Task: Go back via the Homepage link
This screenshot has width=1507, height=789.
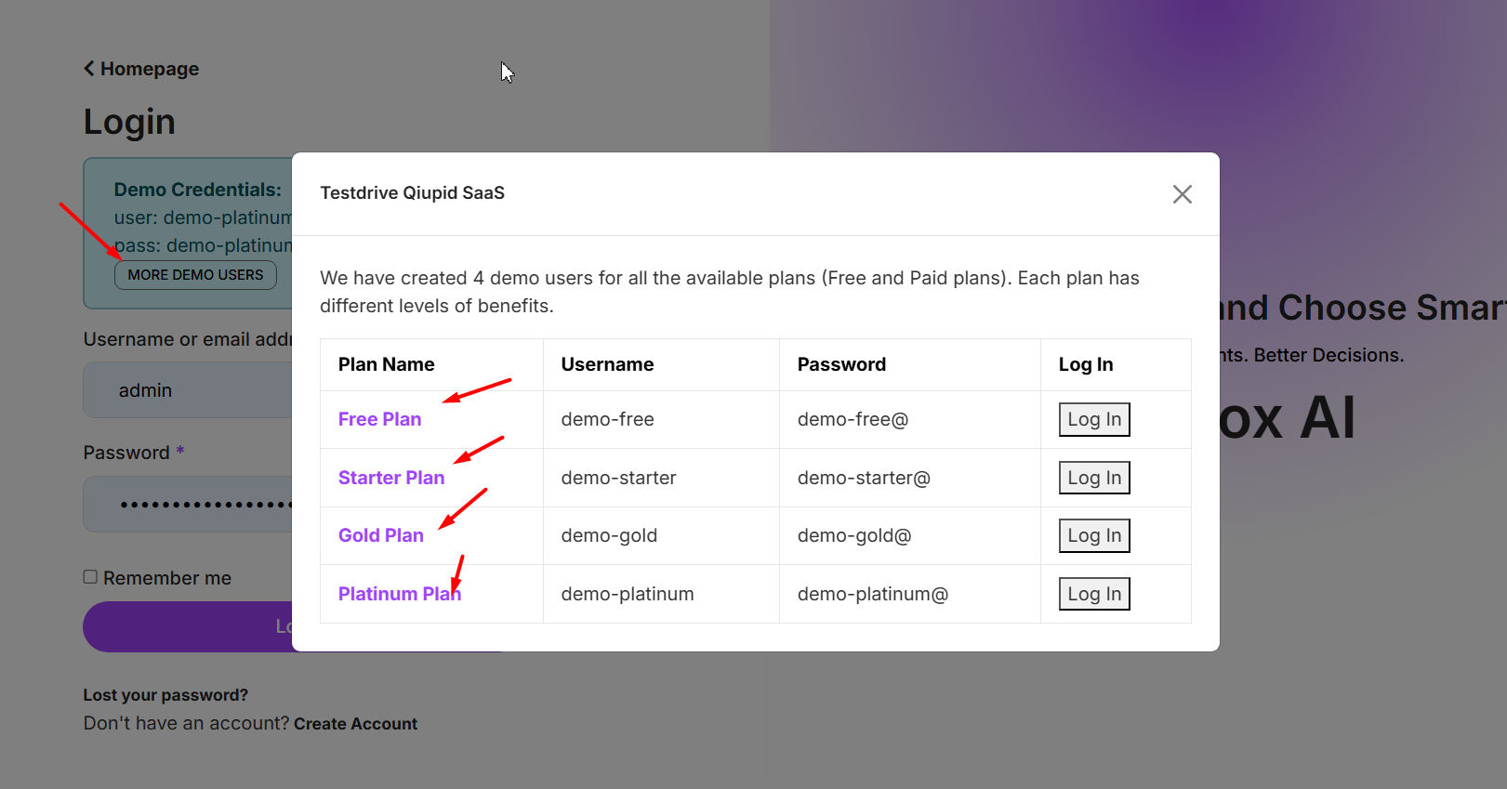Action: point(141,69)
